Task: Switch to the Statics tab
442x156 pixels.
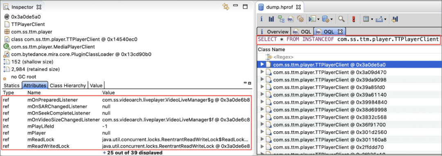Action: 11,85
